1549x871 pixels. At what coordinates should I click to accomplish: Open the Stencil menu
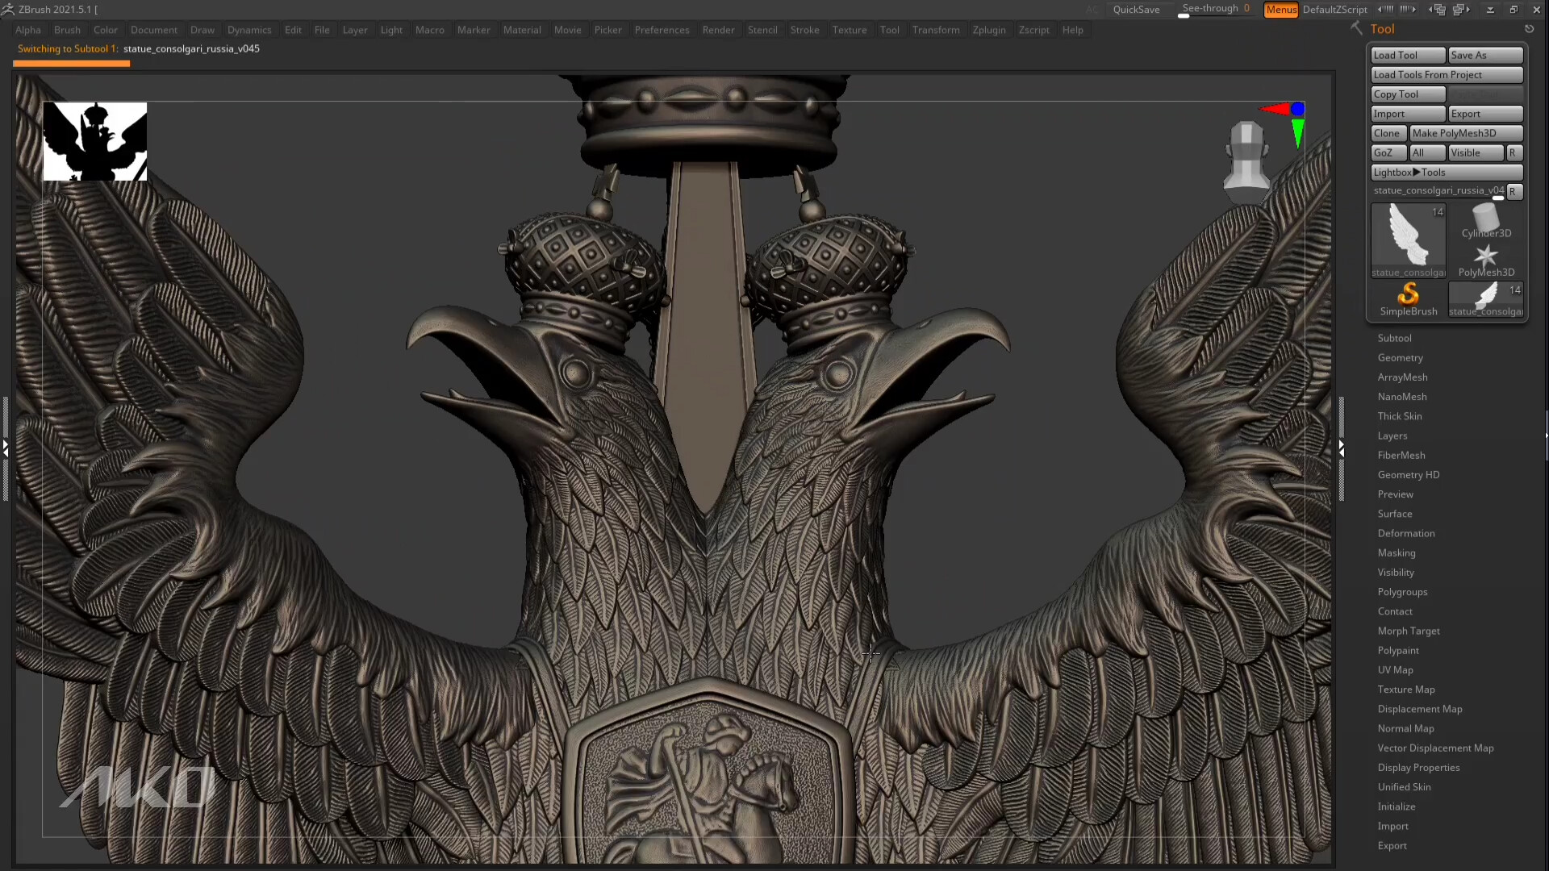click(762, 30)
